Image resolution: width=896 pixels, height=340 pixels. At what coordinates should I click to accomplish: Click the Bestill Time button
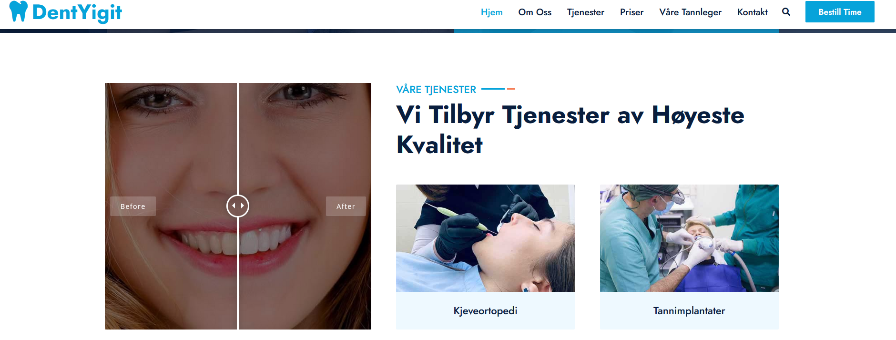click(x=840, y=12)
